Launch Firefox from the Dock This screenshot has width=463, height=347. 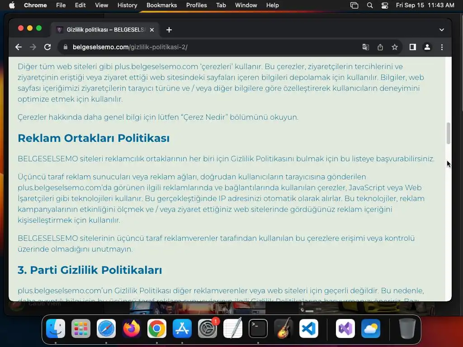pos(132,328)
